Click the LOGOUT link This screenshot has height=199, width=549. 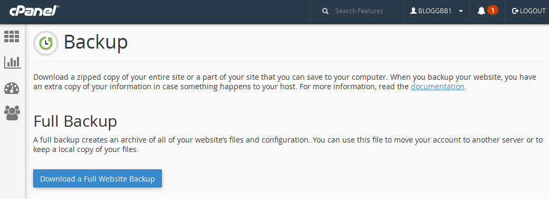528,11
